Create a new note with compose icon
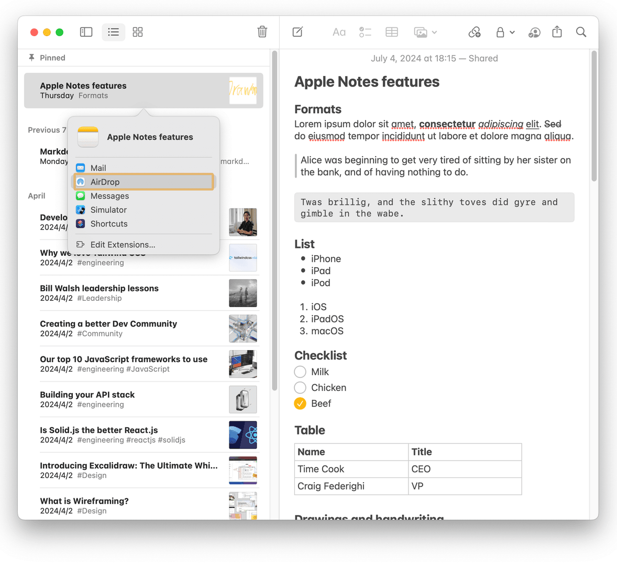The image size is (617, 566). [298, 32]
